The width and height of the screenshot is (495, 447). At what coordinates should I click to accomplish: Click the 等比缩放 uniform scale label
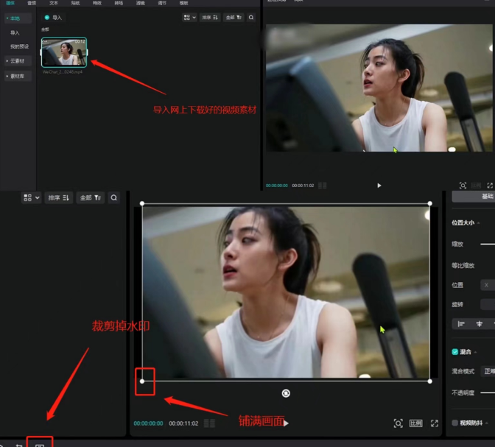click(463, 266)
